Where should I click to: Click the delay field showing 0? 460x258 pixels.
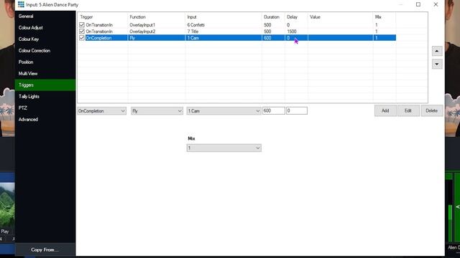tap(297, 110)
